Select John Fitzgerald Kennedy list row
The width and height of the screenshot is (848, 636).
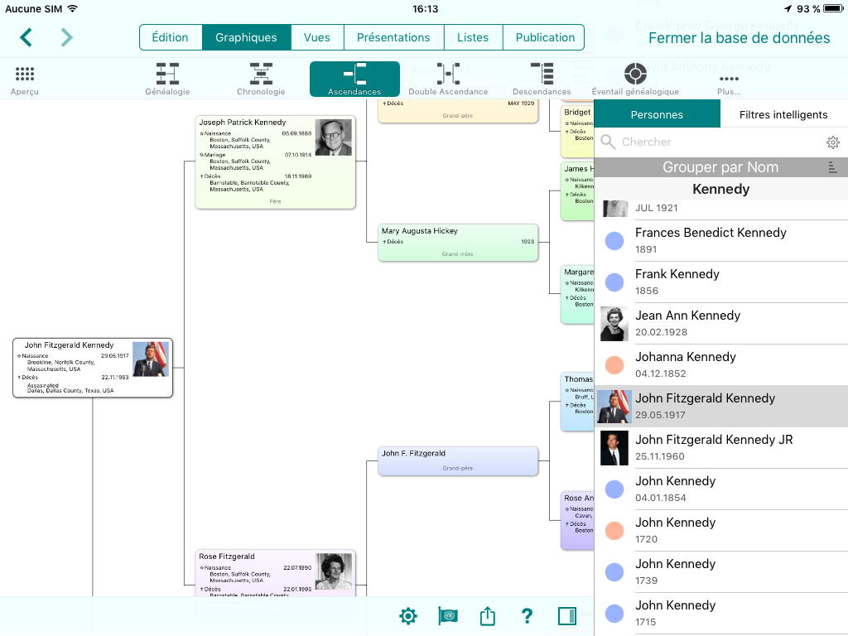click(721, 406)
